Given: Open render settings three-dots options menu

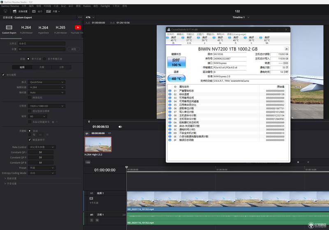Looking at the screenshot, I should pos(80,17).
